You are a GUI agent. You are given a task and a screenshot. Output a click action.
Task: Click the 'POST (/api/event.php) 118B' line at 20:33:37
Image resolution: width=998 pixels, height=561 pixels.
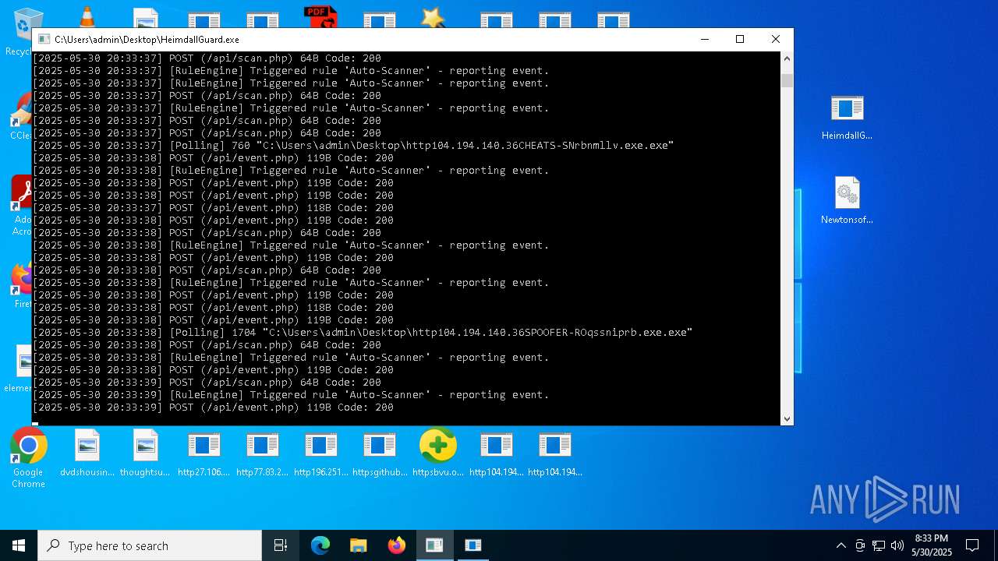(213, 207)
